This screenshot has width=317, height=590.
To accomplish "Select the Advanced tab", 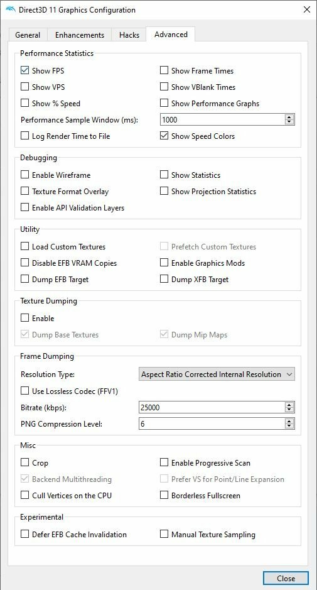I will [171, 34].
